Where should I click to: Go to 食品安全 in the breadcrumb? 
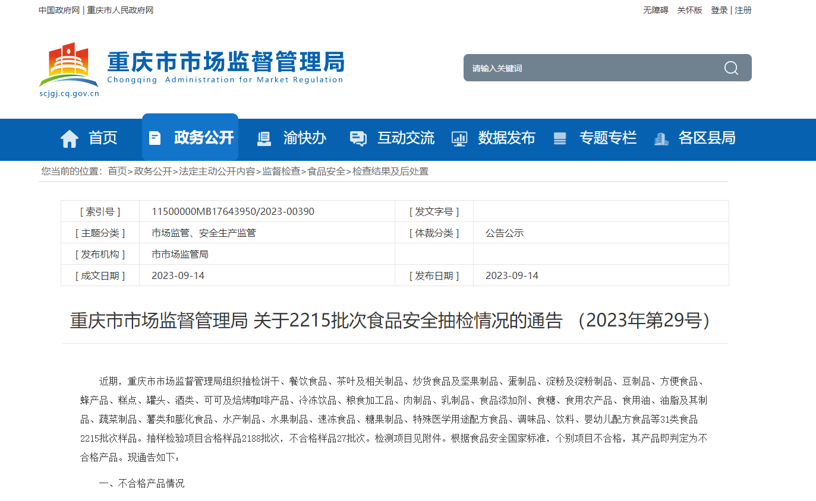coord(326,172)
